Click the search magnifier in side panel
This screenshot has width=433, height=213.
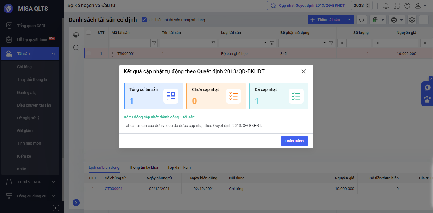pyautogui.click(x=76, y=48)
